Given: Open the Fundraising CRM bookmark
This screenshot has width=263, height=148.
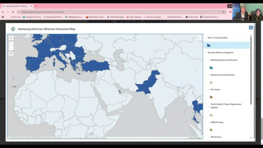Looking at the screenshot, I should click(210, 17).
